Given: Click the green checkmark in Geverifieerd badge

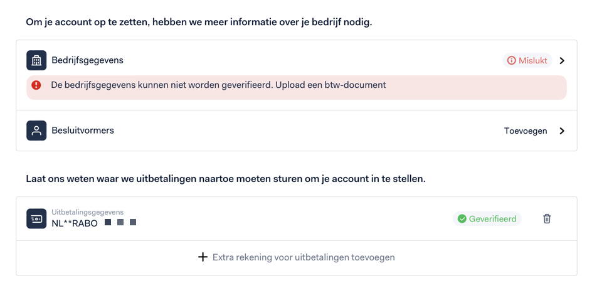Looking at the screenshot, I should pyautogui.click(x=462, y=219).
